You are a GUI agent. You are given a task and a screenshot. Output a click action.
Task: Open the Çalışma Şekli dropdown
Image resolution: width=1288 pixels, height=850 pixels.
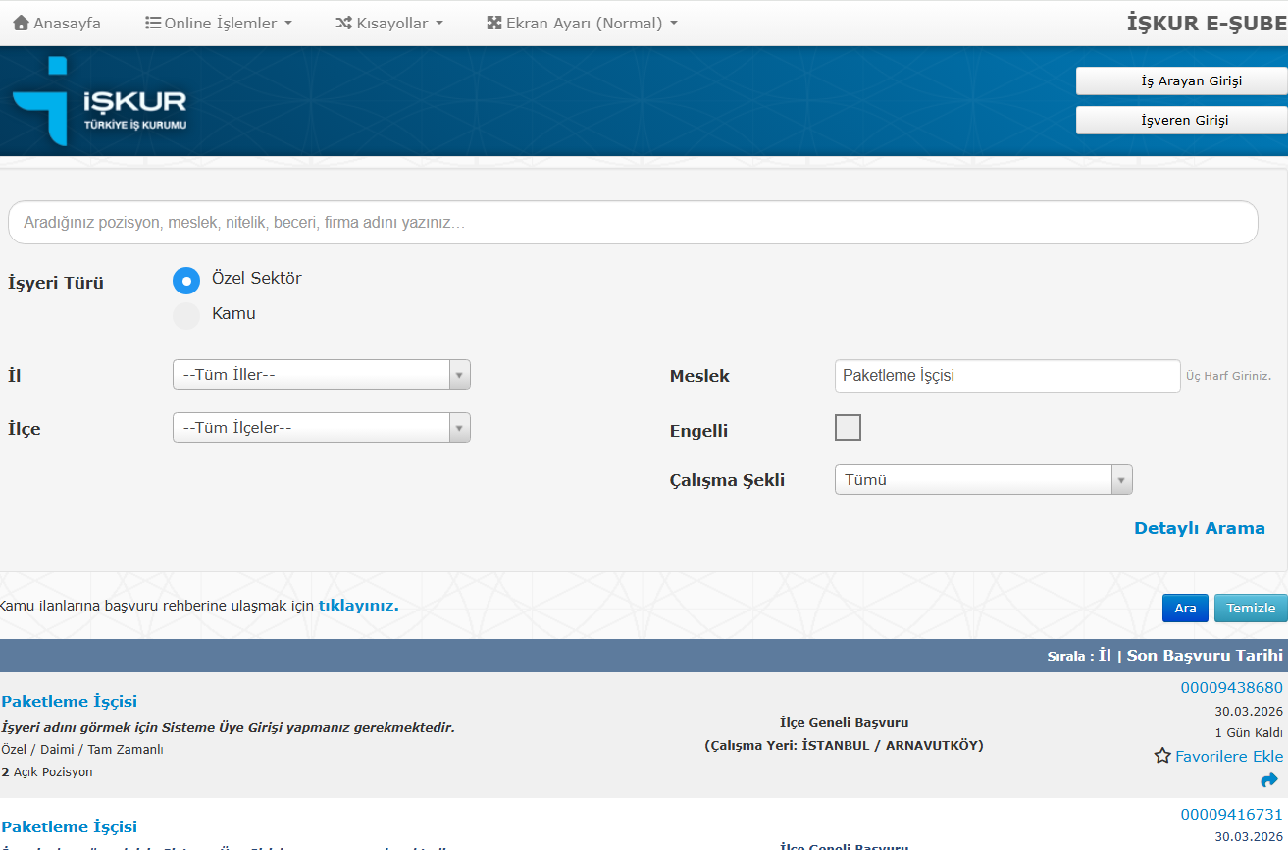click(x=983, y=480)
